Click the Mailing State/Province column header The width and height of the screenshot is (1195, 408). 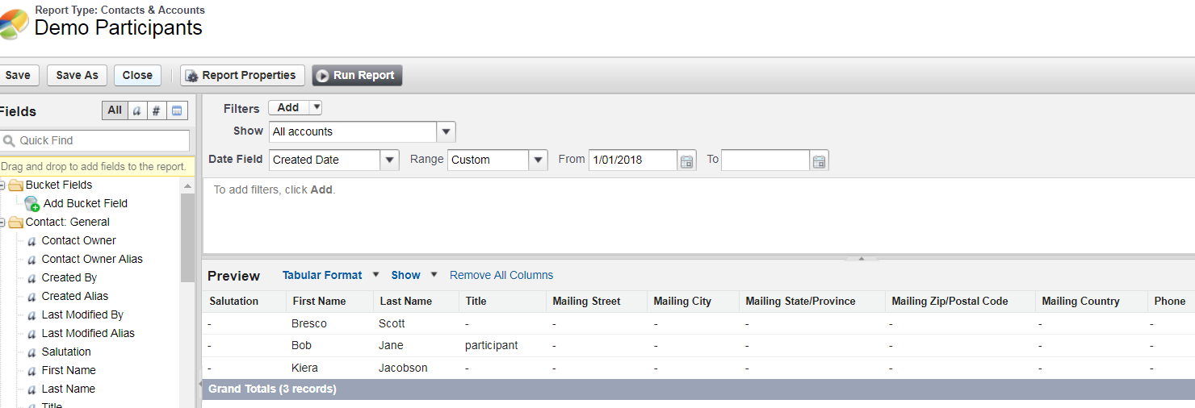tap(812, 302)
